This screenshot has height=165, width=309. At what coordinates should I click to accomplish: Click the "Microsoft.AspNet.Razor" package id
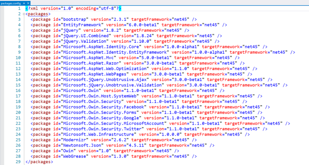pyautogui.click(x=91, y=63)
